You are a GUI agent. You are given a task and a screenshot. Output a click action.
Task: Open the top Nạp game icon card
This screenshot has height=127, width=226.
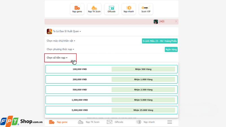[77, 9]
